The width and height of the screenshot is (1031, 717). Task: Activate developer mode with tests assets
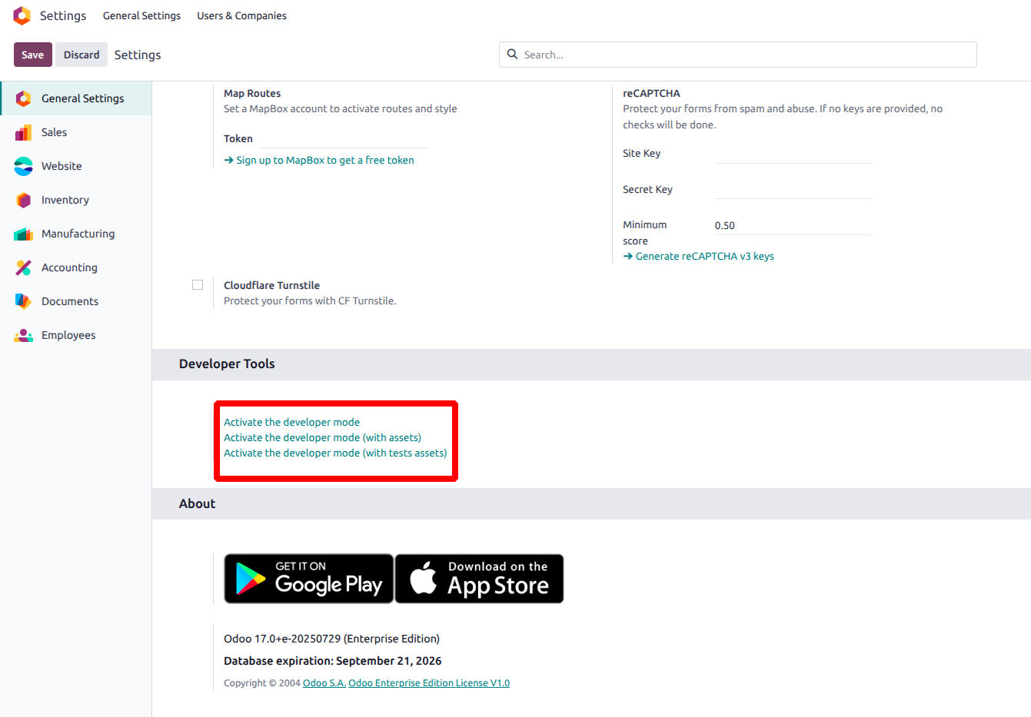pyautogui.click(x=334, y=453)
